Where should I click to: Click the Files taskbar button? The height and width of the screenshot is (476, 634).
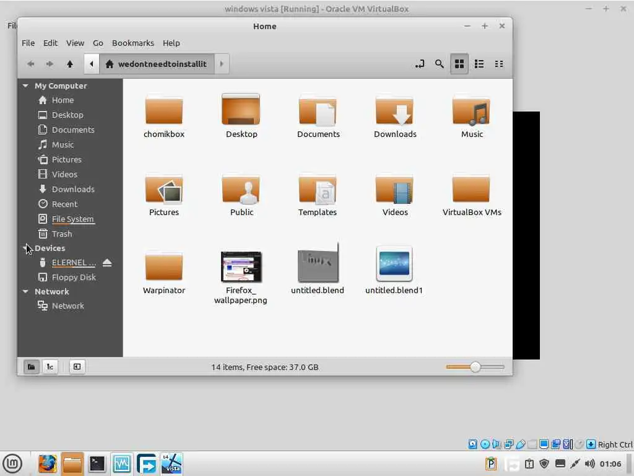point(72,464)
